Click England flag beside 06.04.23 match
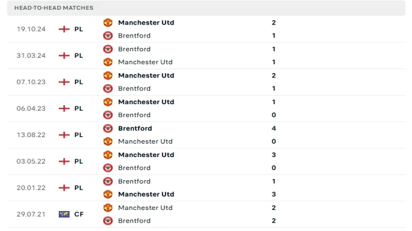Viewport: 412px width, 231px height. [64, 108]
